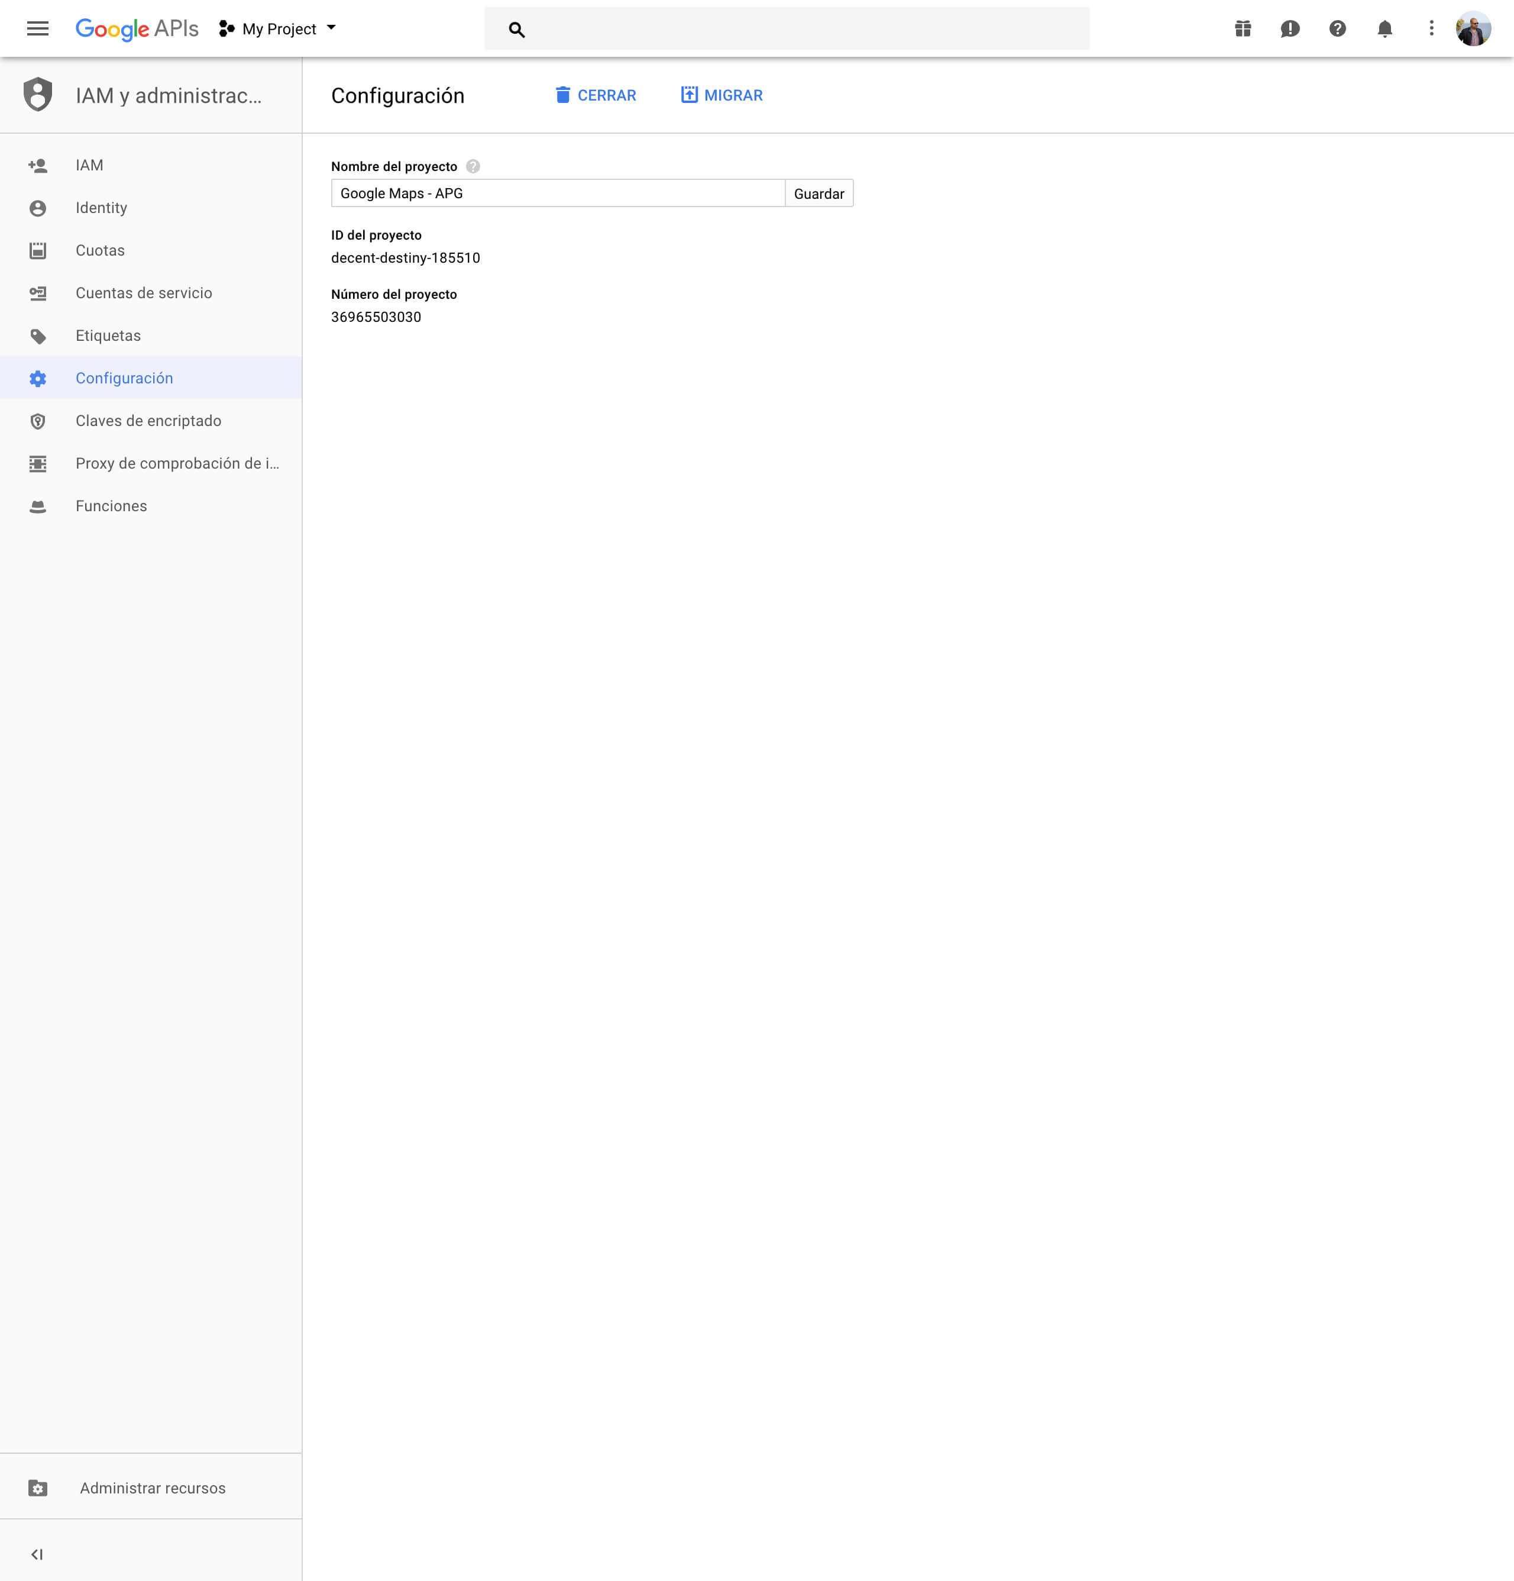Open the notifications bell
This screenshot has width=1514, height=1581.
click(1384, 29)
